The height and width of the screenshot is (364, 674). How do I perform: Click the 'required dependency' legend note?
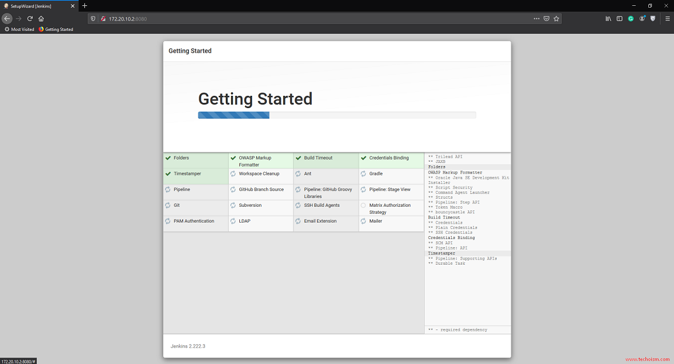click(x=458, y=330)
